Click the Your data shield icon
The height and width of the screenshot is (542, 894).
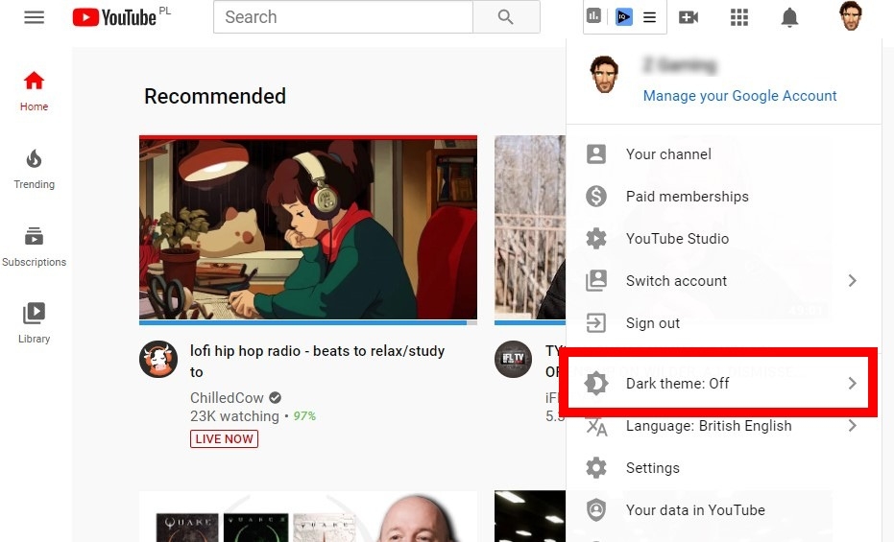(x=595, y=510)
